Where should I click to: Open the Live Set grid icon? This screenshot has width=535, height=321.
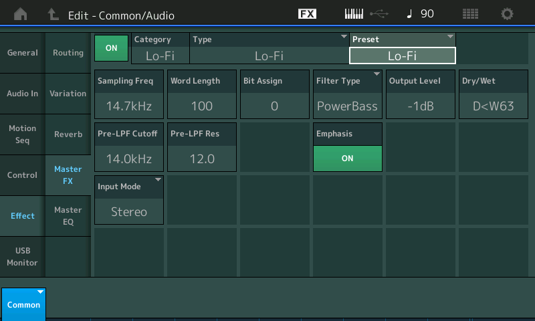coord(470,13)
